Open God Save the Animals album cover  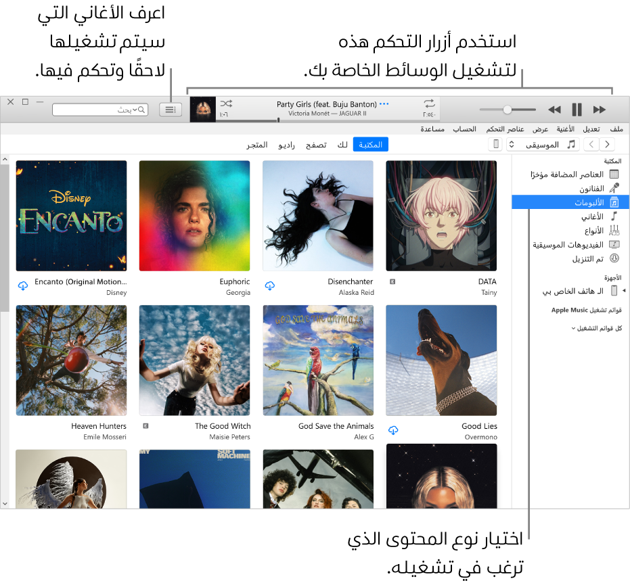click(318, 360)
